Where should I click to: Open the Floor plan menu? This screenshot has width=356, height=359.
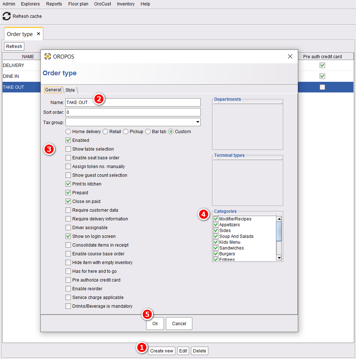78,4
